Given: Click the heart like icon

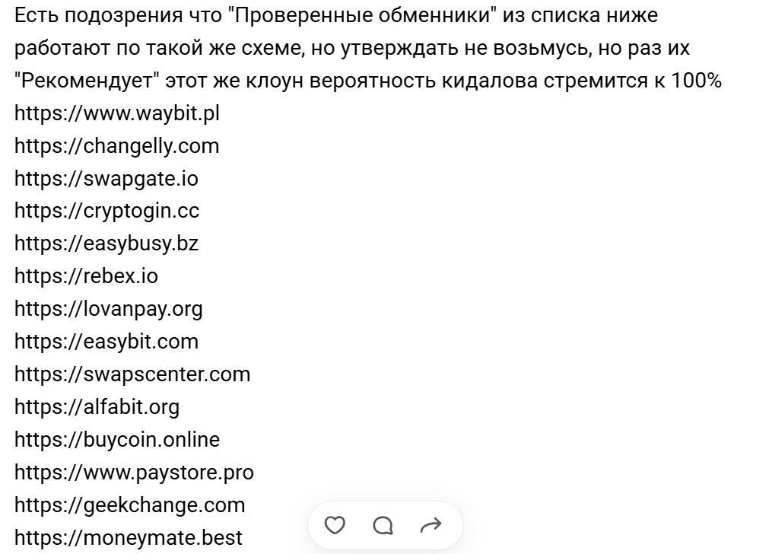Looking at the screenshot, I should click(335, 526).
